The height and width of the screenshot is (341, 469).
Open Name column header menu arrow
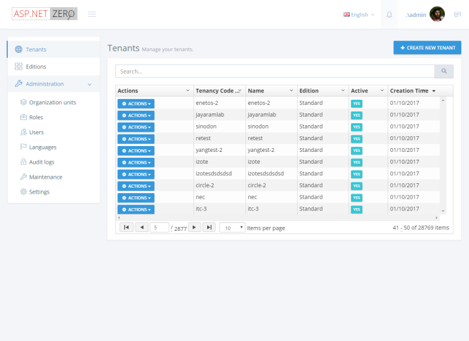tap(291, 91)
